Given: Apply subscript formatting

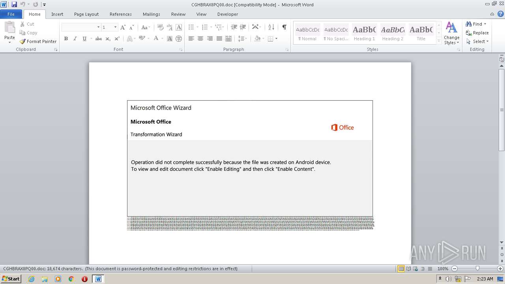Looking at the screenshot, I should click(108, 39).
